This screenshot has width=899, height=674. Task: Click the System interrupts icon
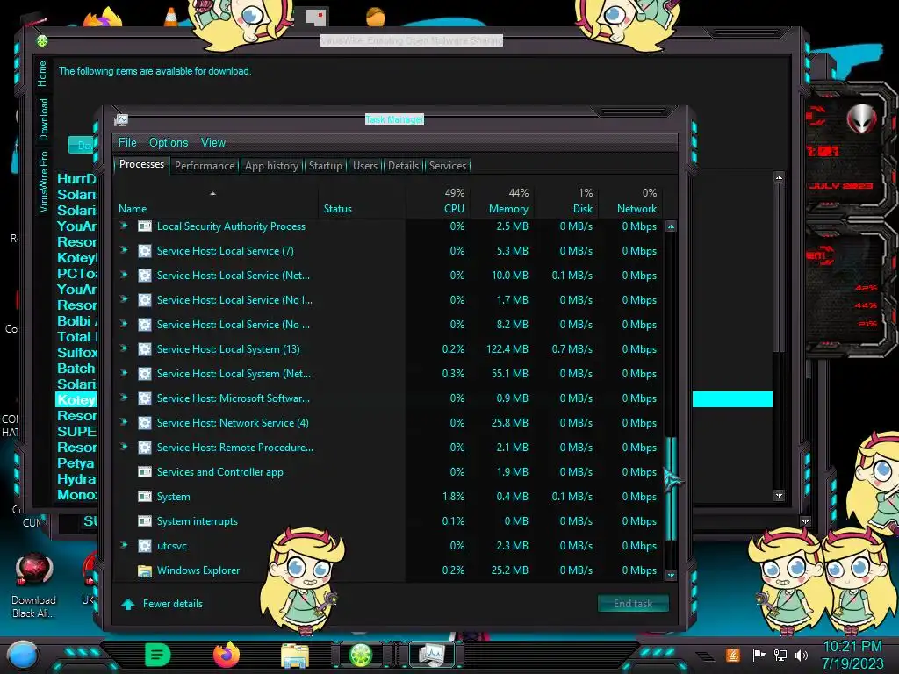(x=145, y=521)
